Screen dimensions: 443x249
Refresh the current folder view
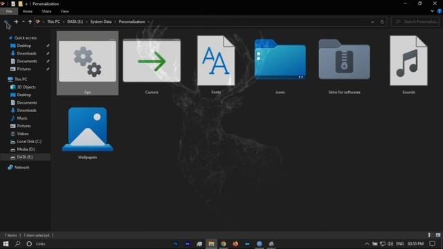(382, 21)
